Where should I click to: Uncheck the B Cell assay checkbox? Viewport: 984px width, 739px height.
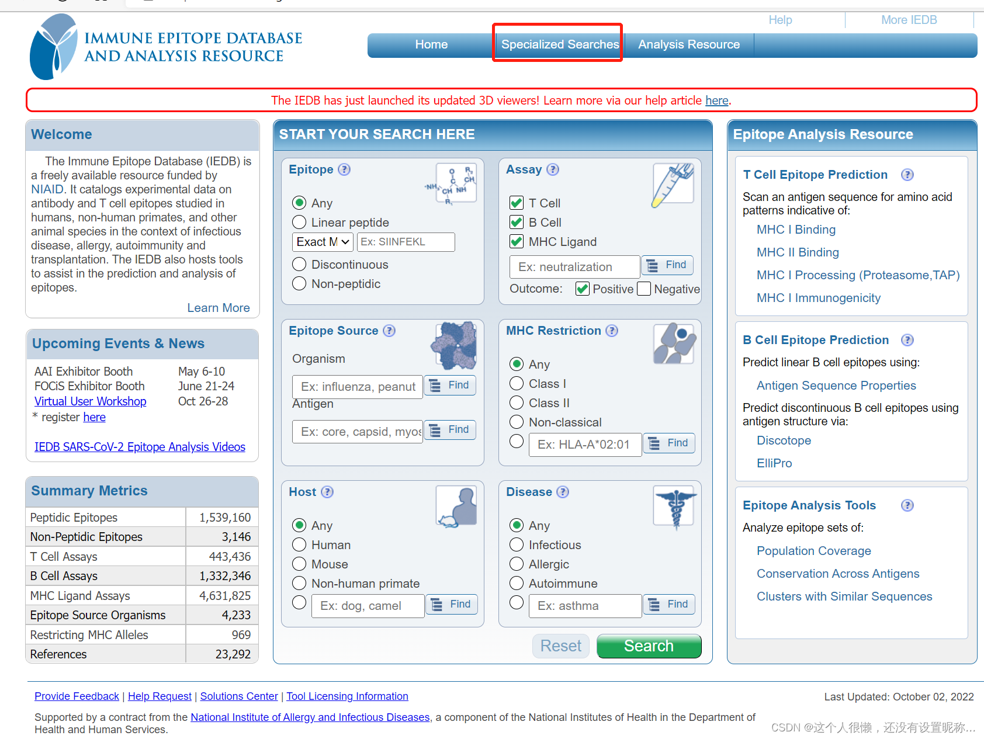coord(517,223)
